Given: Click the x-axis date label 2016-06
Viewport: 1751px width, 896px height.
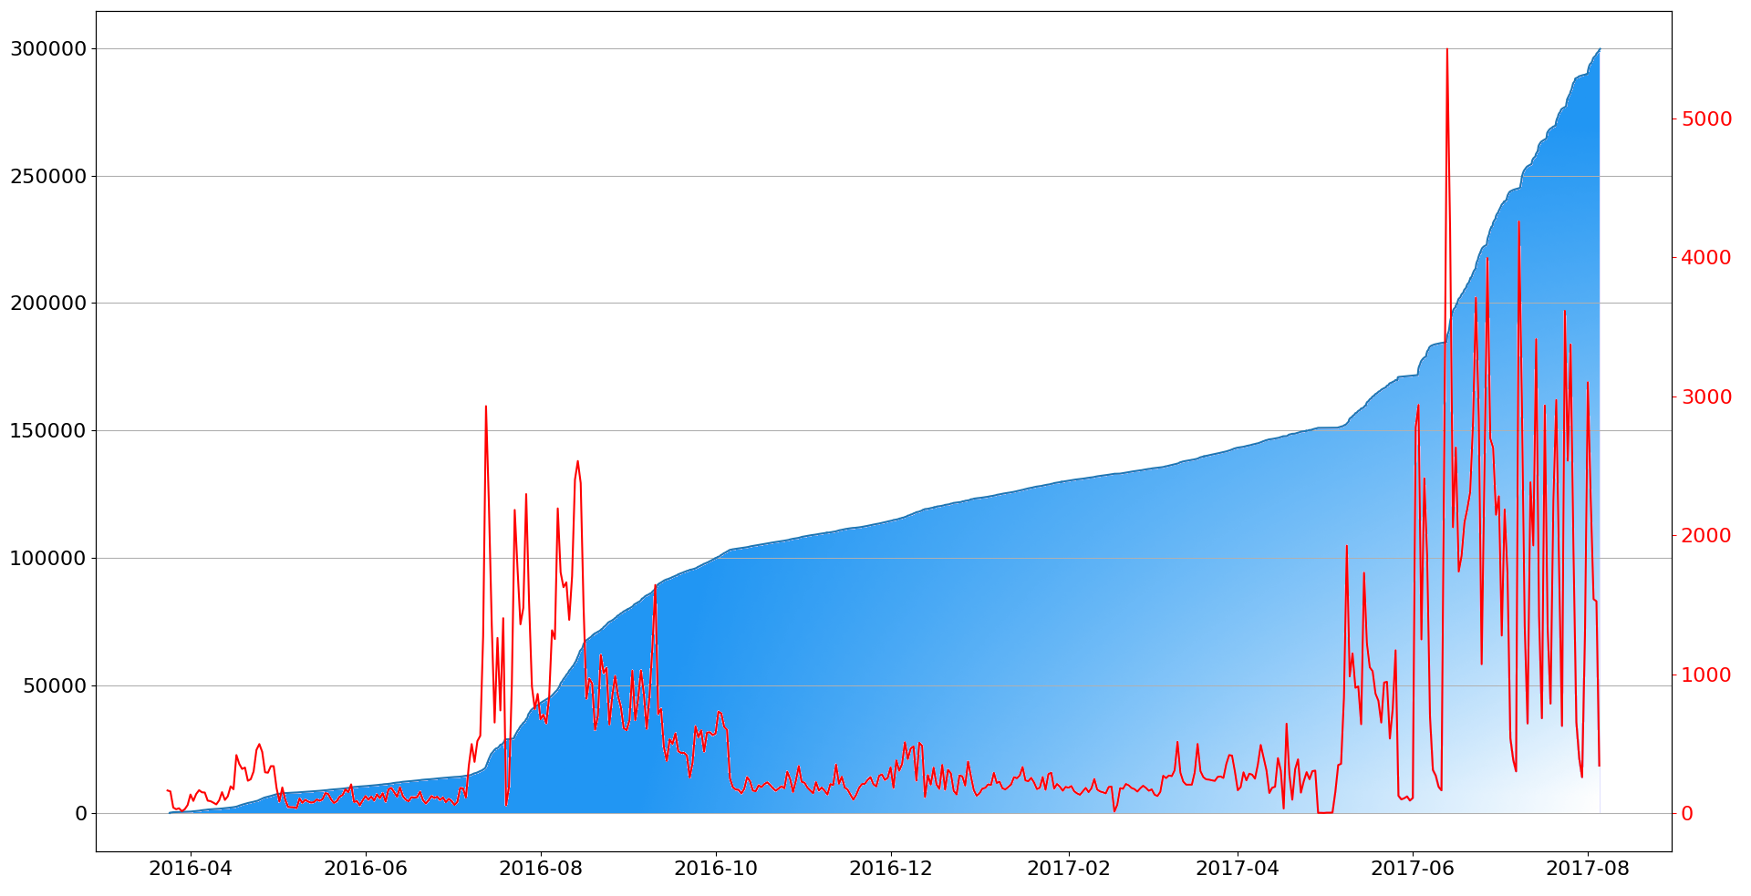Looking at the screenshot, I should [x=365, y=869].
